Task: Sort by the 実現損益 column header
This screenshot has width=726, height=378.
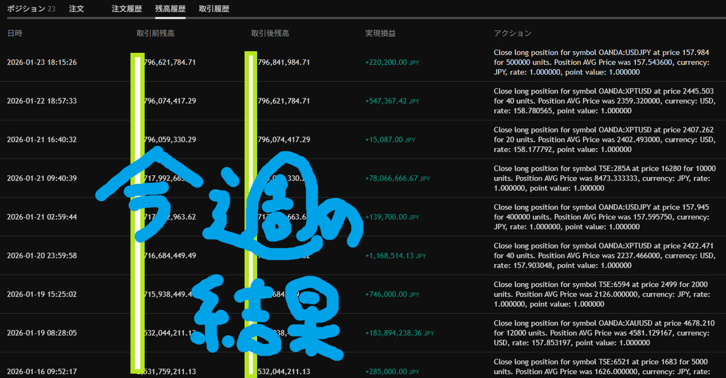Action: pyautogui.click(x=381, y=33)
